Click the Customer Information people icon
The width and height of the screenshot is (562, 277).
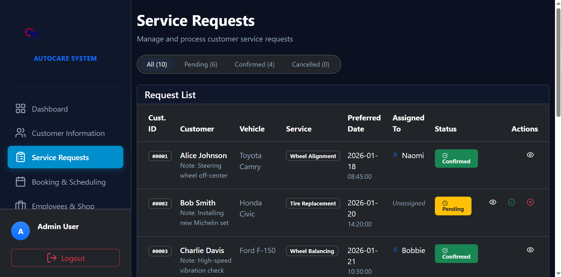[21, 133]
